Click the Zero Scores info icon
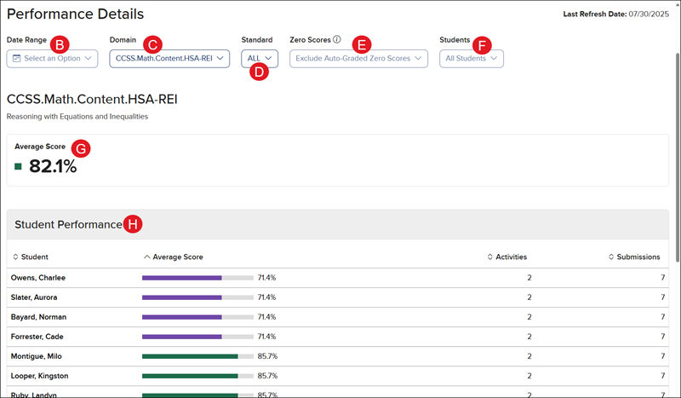This screenshot has height=398, width=681. 337,40
